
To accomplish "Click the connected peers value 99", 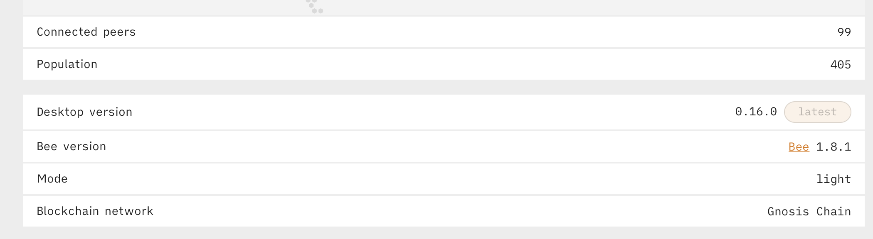I will pyautogui.click(x=844, y=32).
